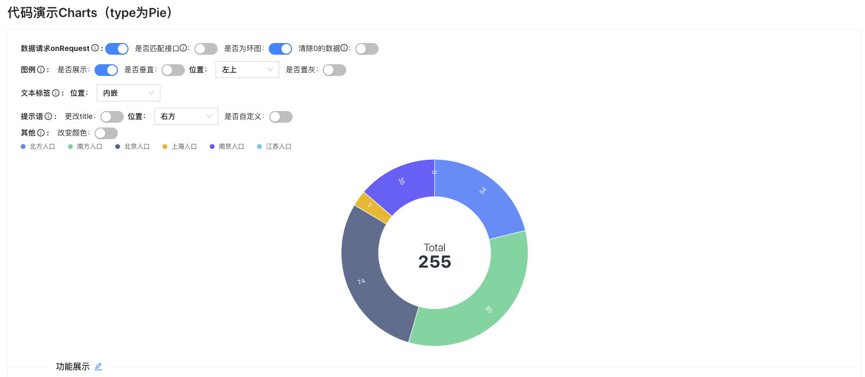
Task: Enable the 清除0的数据 switch
Action: tap(367, 49)
